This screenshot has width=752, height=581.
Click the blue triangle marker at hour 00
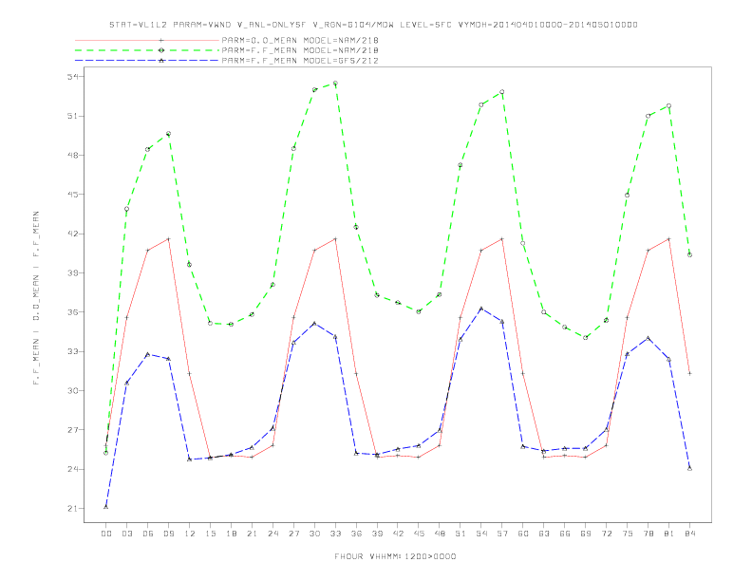[106, 507]
